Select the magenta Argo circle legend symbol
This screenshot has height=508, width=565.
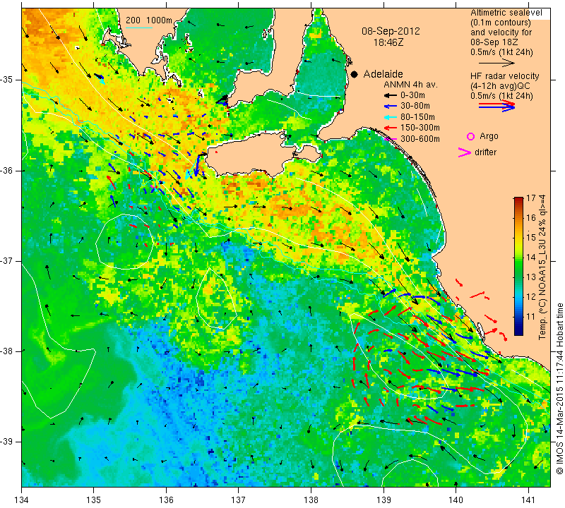pyautogui.click(x=470, y=136)
